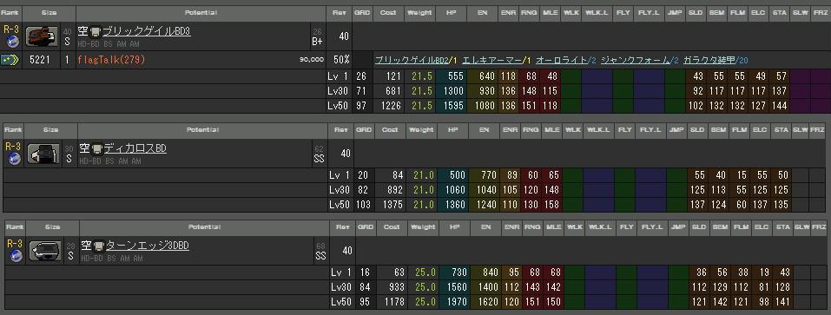This screenshot has width=831, height=315.
Task: Click the blue orb rank icon beside ディカロスBD
Action: tap(14, 158)
